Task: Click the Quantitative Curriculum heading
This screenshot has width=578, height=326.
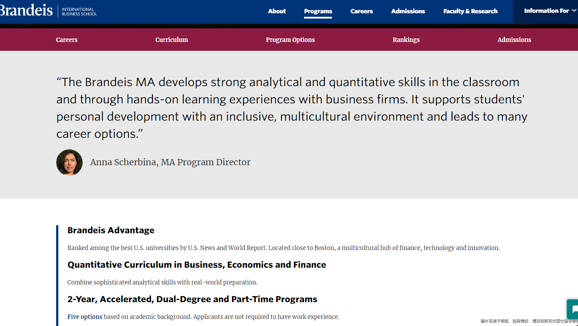Action: 197,265
